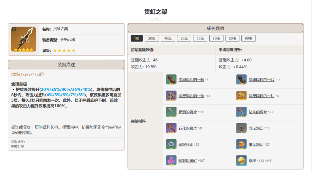The width and height of the screenshot is (312, 173).
Task: Switch to the 80级 level tab
Action: 232,39
